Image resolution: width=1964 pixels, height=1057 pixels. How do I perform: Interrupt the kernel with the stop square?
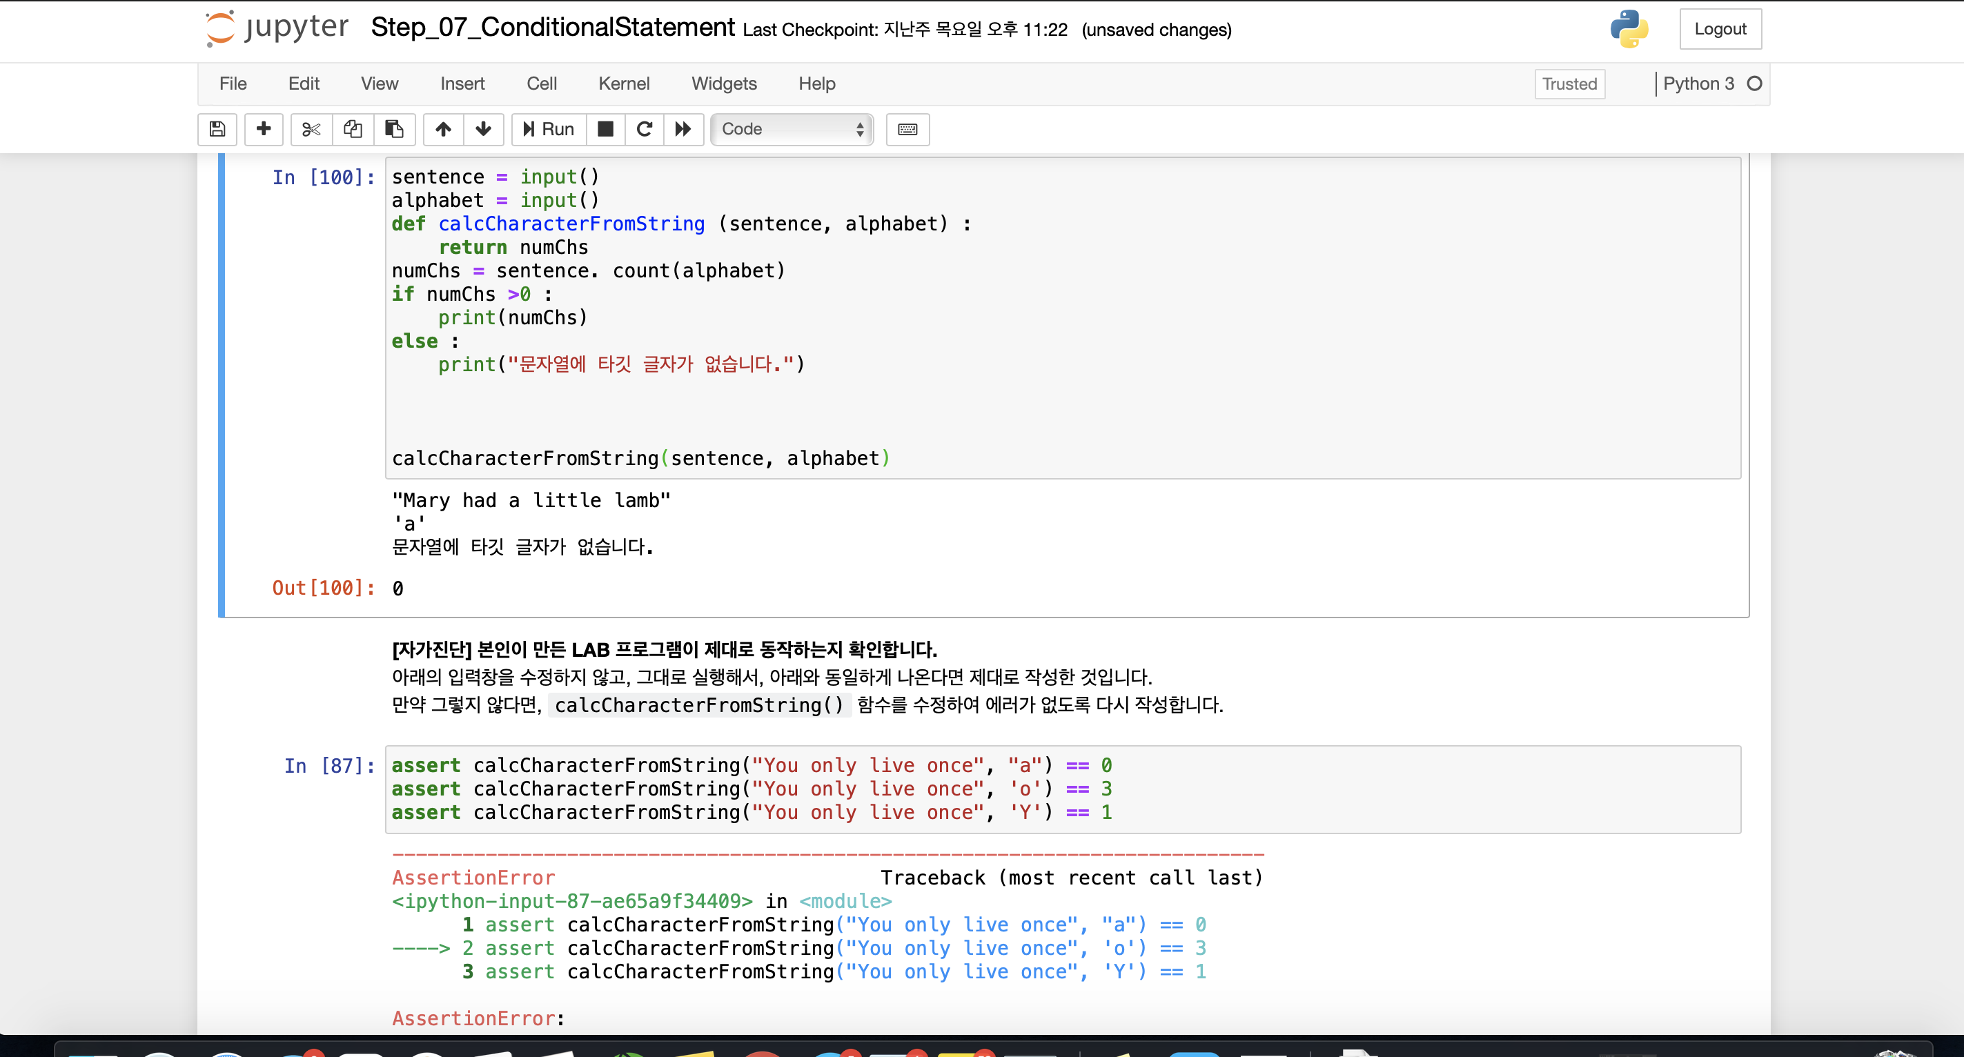(x=605, y=129)
